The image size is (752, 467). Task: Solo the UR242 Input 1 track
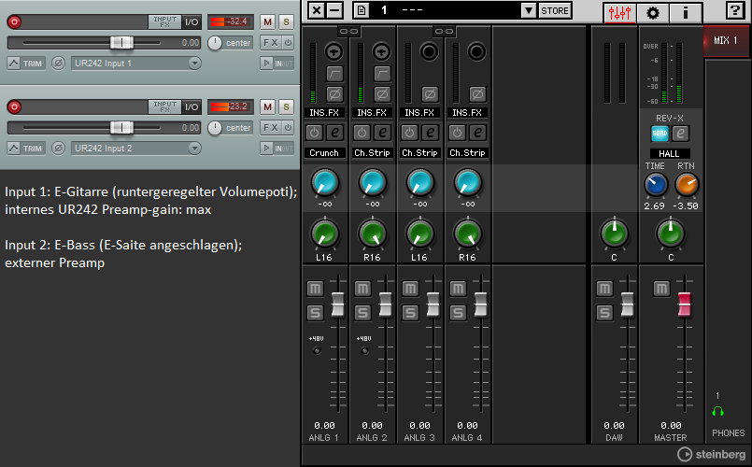(x=286, y=21)
